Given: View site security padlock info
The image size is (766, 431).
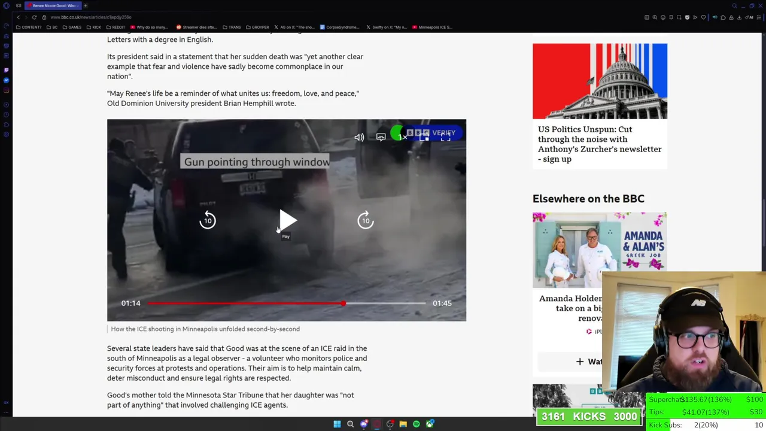Looking at the screenshot, I should [x=44, y=17].
